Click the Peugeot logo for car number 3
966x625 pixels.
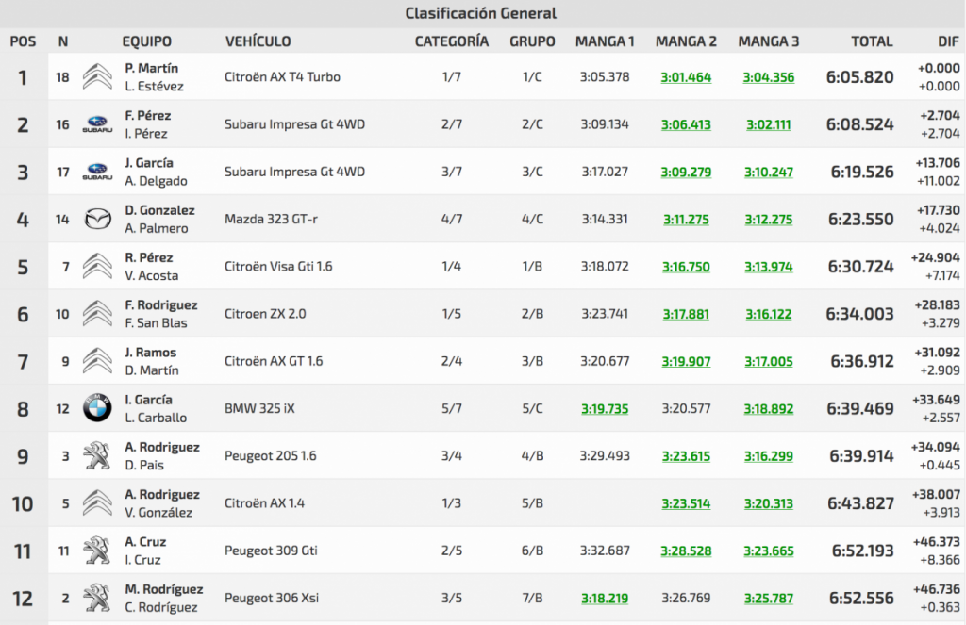pyautogui.click(x=97, y=455)
